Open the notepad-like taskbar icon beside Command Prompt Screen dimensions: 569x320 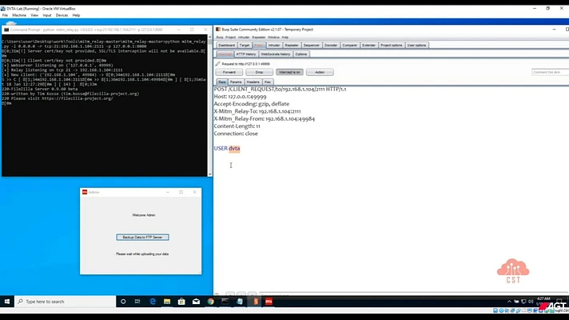point(240,302)
